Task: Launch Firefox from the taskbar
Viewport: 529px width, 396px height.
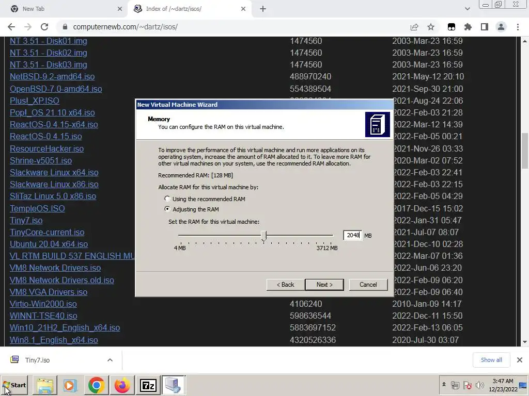Action: click(x=122, y=385)
